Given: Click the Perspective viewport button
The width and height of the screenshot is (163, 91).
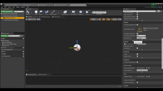Looking at the screenshot, I should tap(32, 19).
